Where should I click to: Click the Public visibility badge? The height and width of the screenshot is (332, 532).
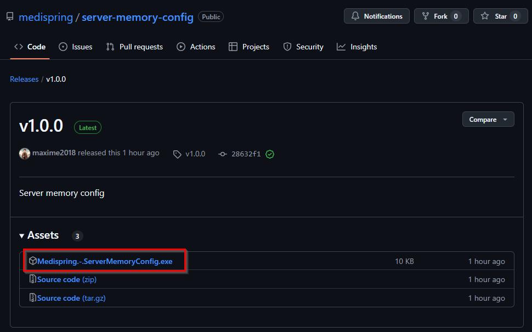(x=211, y=16)
